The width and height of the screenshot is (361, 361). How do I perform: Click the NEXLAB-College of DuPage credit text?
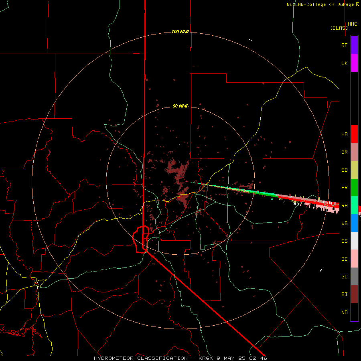pos(322,4)
